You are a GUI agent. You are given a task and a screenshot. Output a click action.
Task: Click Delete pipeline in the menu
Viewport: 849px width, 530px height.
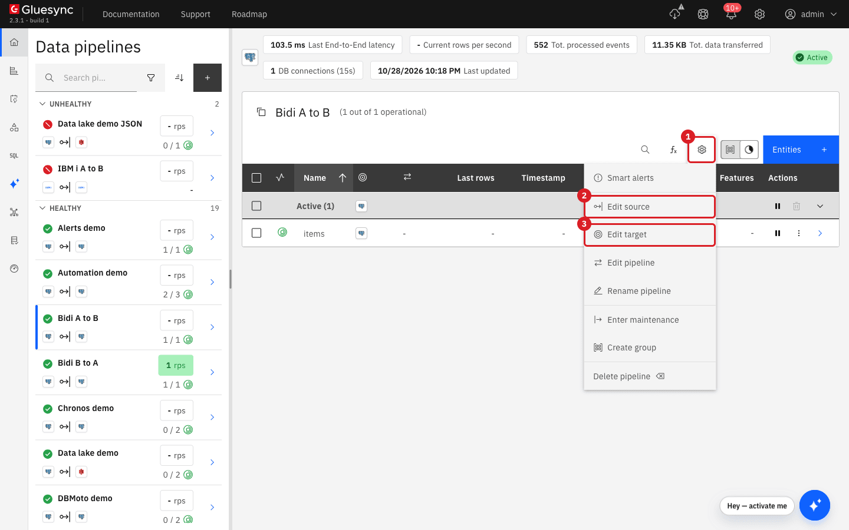pos(650,376)
